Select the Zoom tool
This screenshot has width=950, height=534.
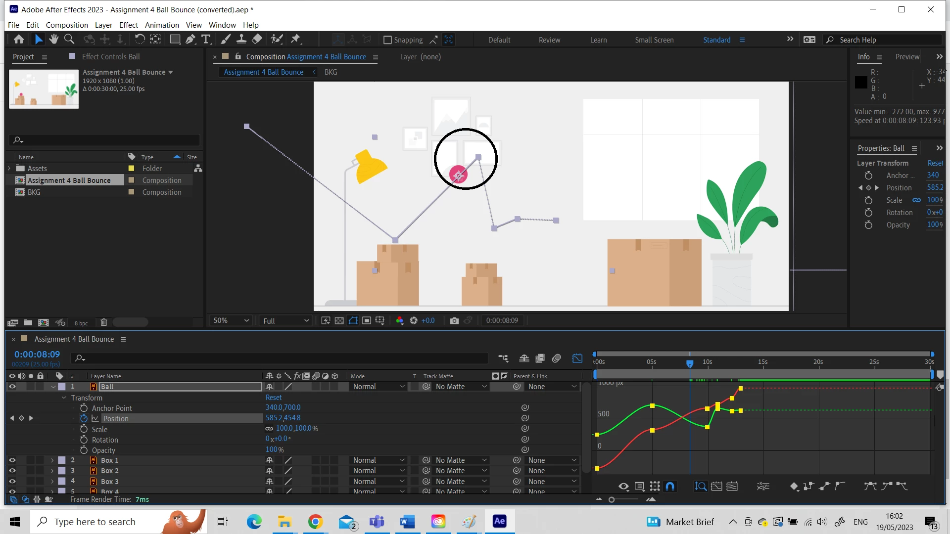69,40
